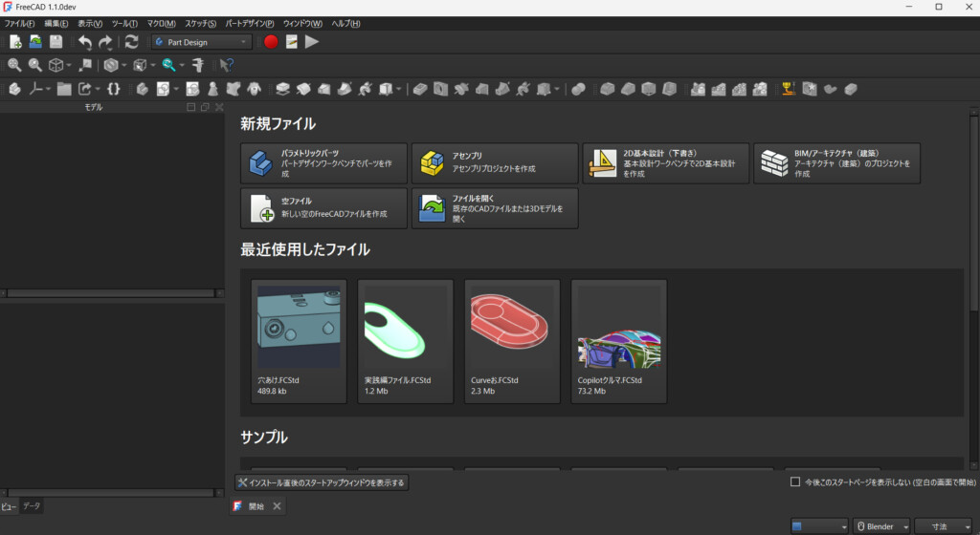Click the undo arrow icon
The width and height of the screenshot is (980, 535).
tap(85, 42)
